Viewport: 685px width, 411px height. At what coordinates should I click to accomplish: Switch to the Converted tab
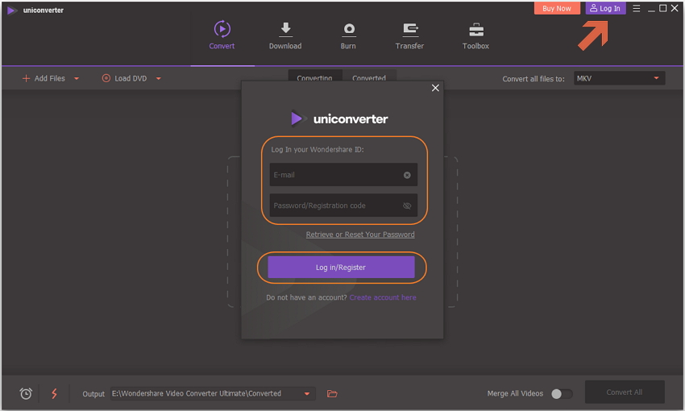pos(369,76)
